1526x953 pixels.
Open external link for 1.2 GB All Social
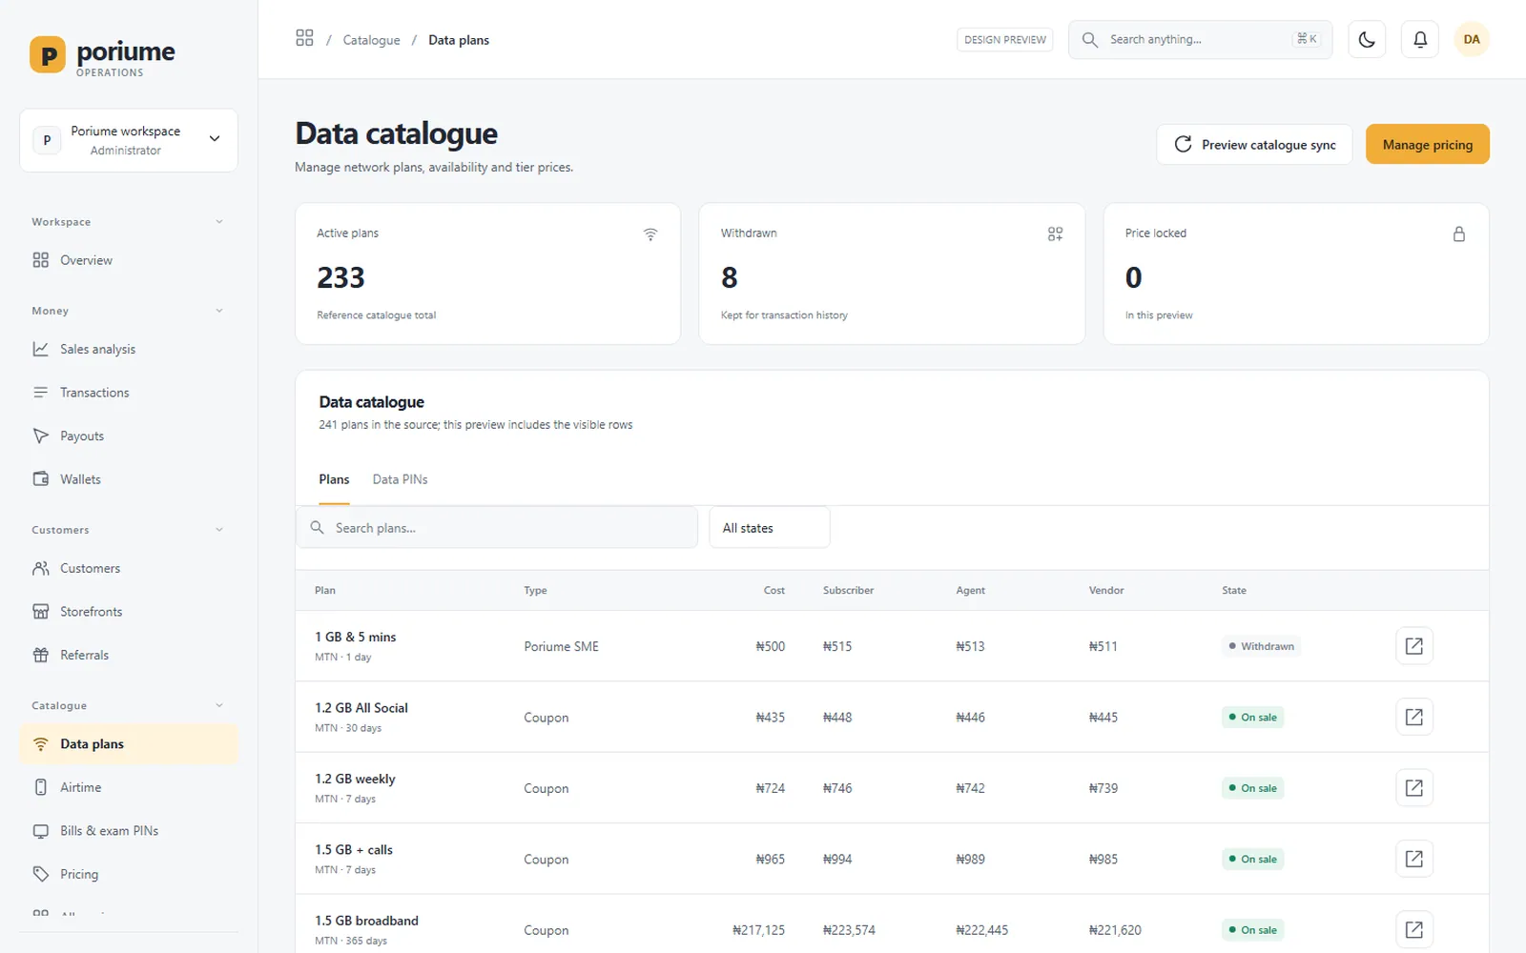click(1414, 717)
